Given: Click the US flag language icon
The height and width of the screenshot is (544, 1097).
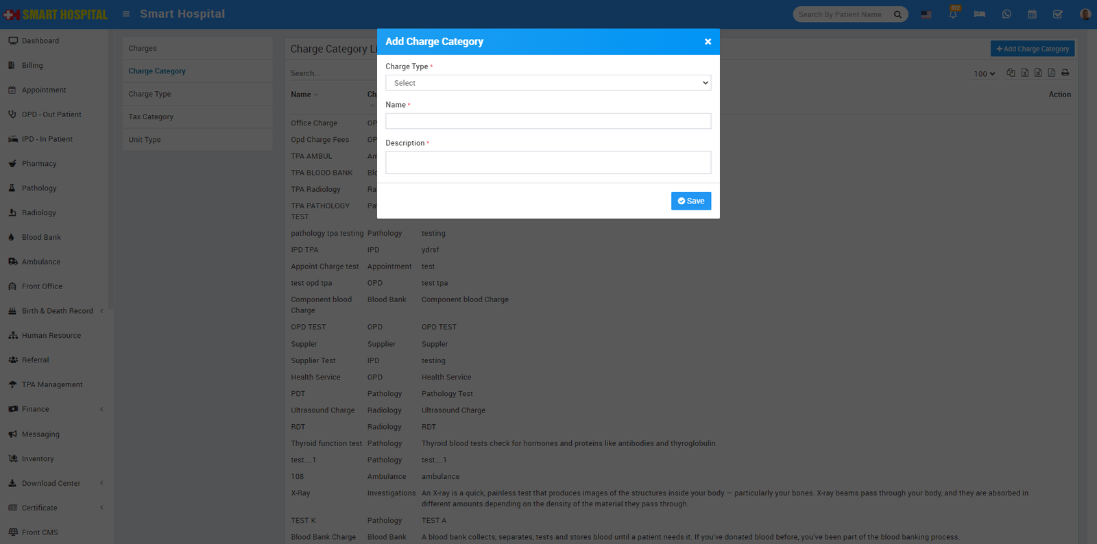Looking at the screenshot, I should coord(926,14).
